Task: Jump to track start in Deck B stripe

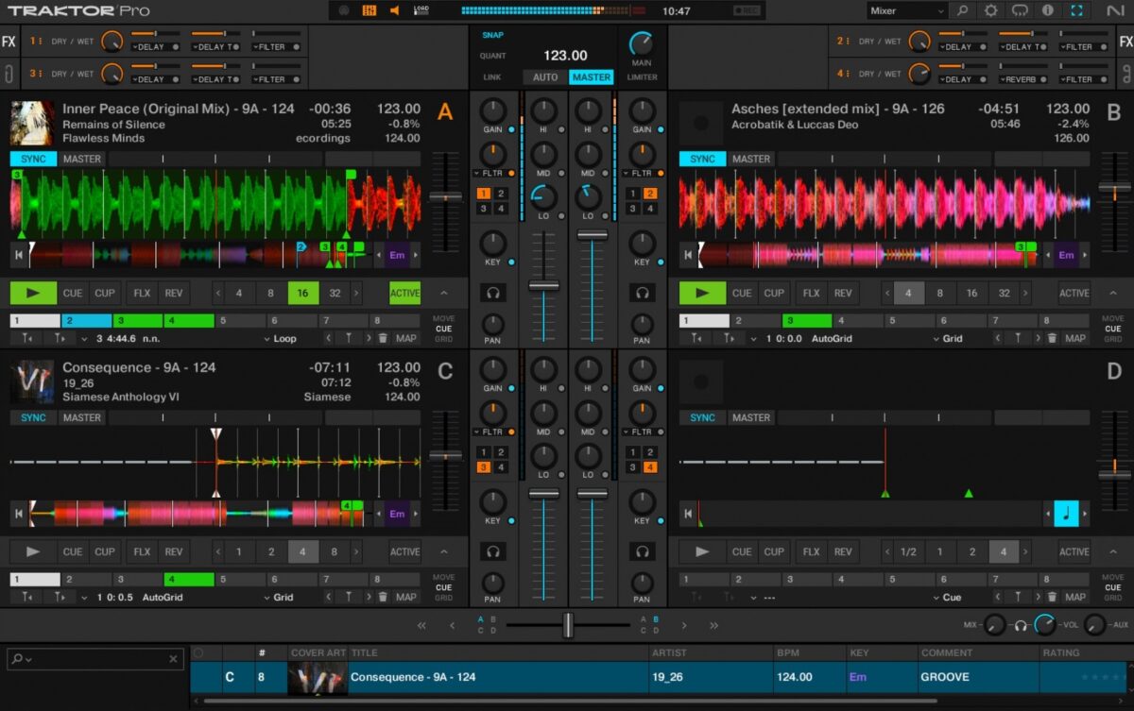Action: click(x=687, y=255)
